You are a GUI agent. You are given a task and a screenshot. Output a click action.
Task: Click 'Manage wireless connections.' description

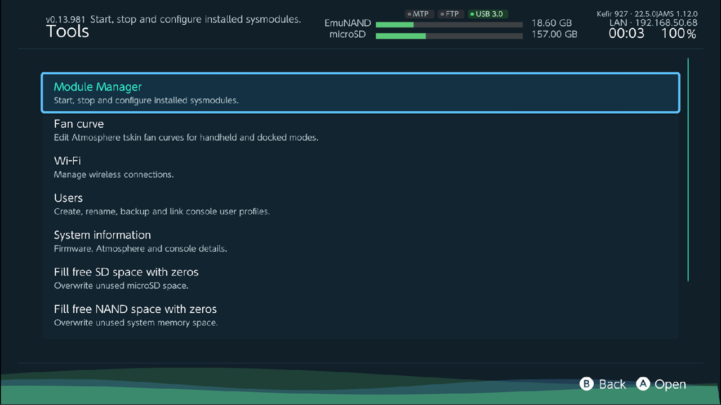tap(114, 174)
